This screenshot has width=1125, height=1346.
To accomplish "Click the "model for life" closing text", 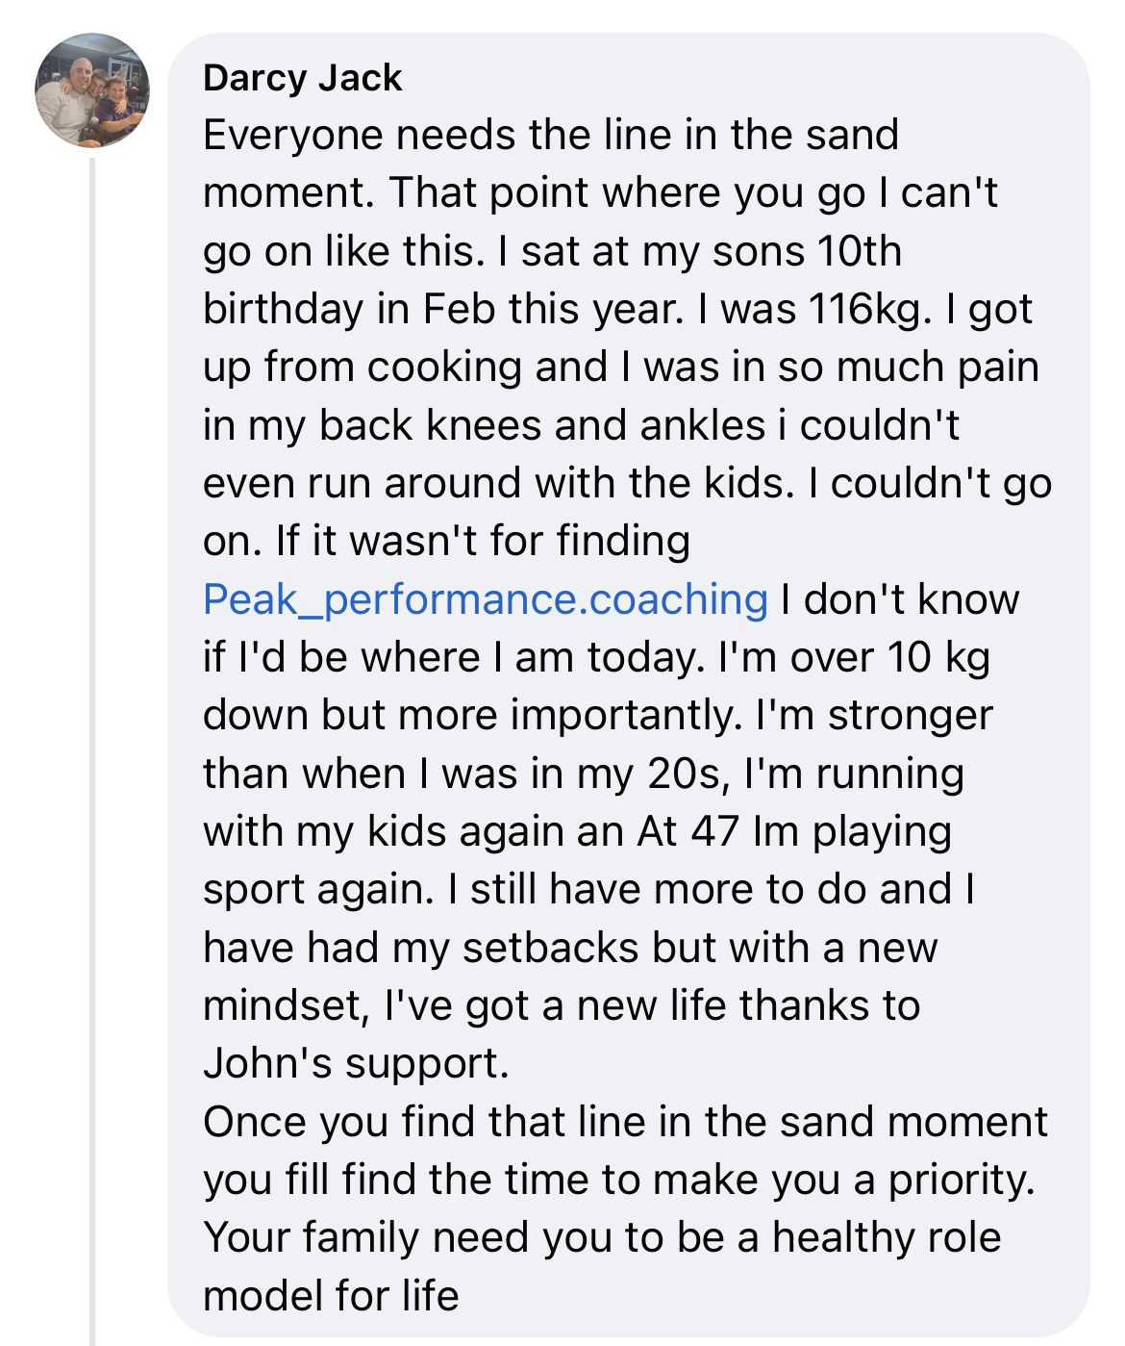I will click(x=330, y=1296).
